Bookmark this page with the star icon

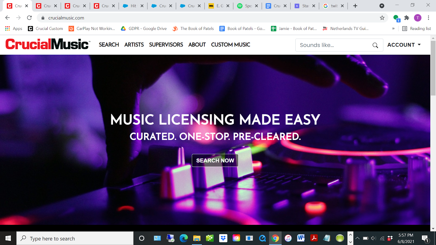pos(382,18)
